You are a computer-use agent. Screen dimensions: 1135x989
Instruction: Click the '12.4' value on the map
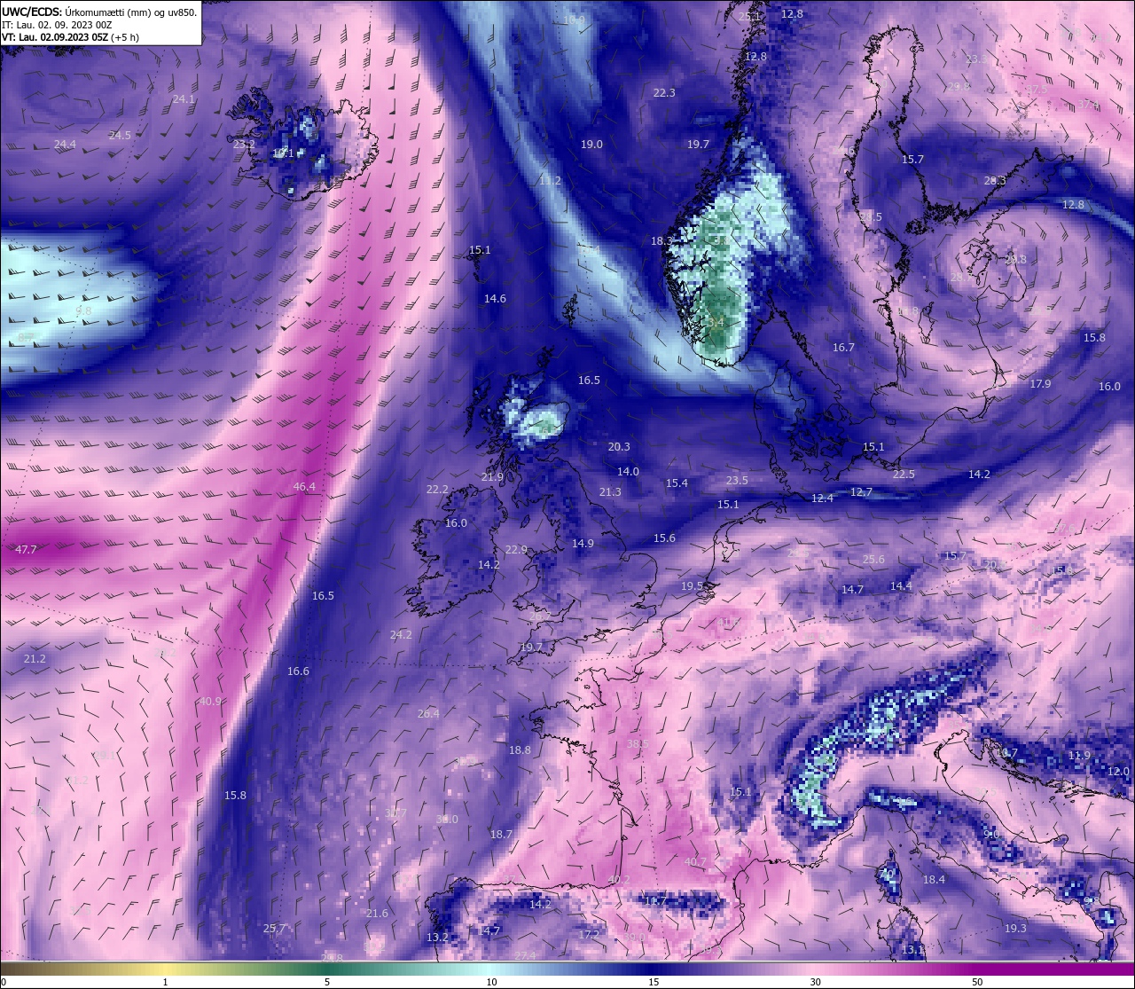point(822,499)
